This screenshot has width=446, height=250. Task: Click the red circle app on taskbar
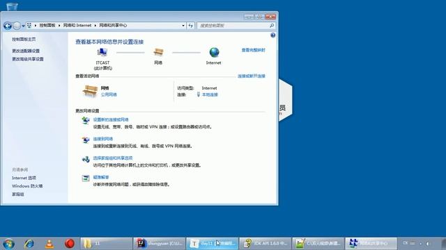click(x=70, y=244)
